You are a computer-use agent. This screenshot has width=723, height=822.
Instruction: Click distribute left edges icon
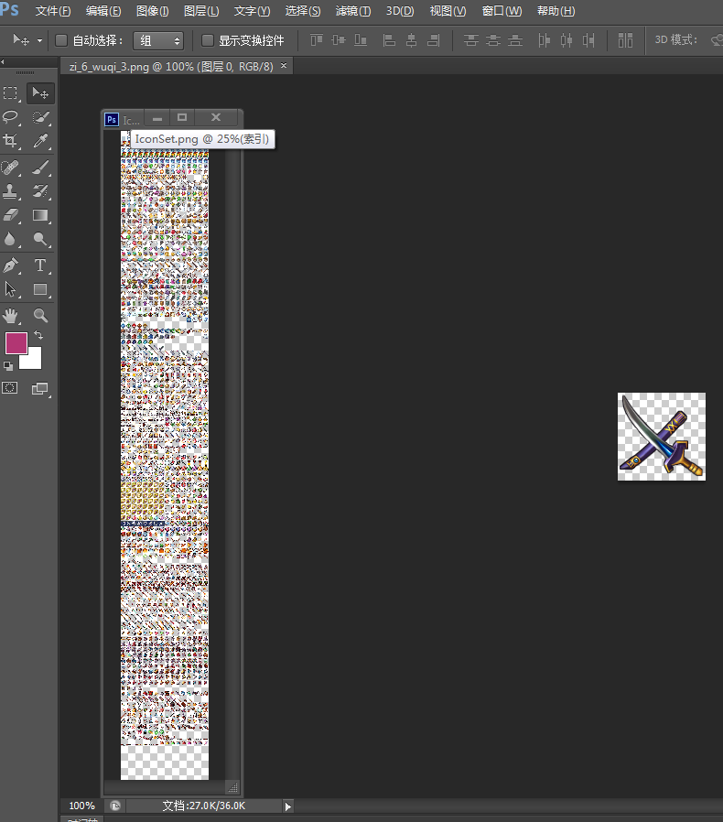(545, 40)
